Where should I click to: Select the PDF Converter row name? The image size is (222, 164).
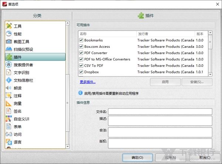pos(96,53)
